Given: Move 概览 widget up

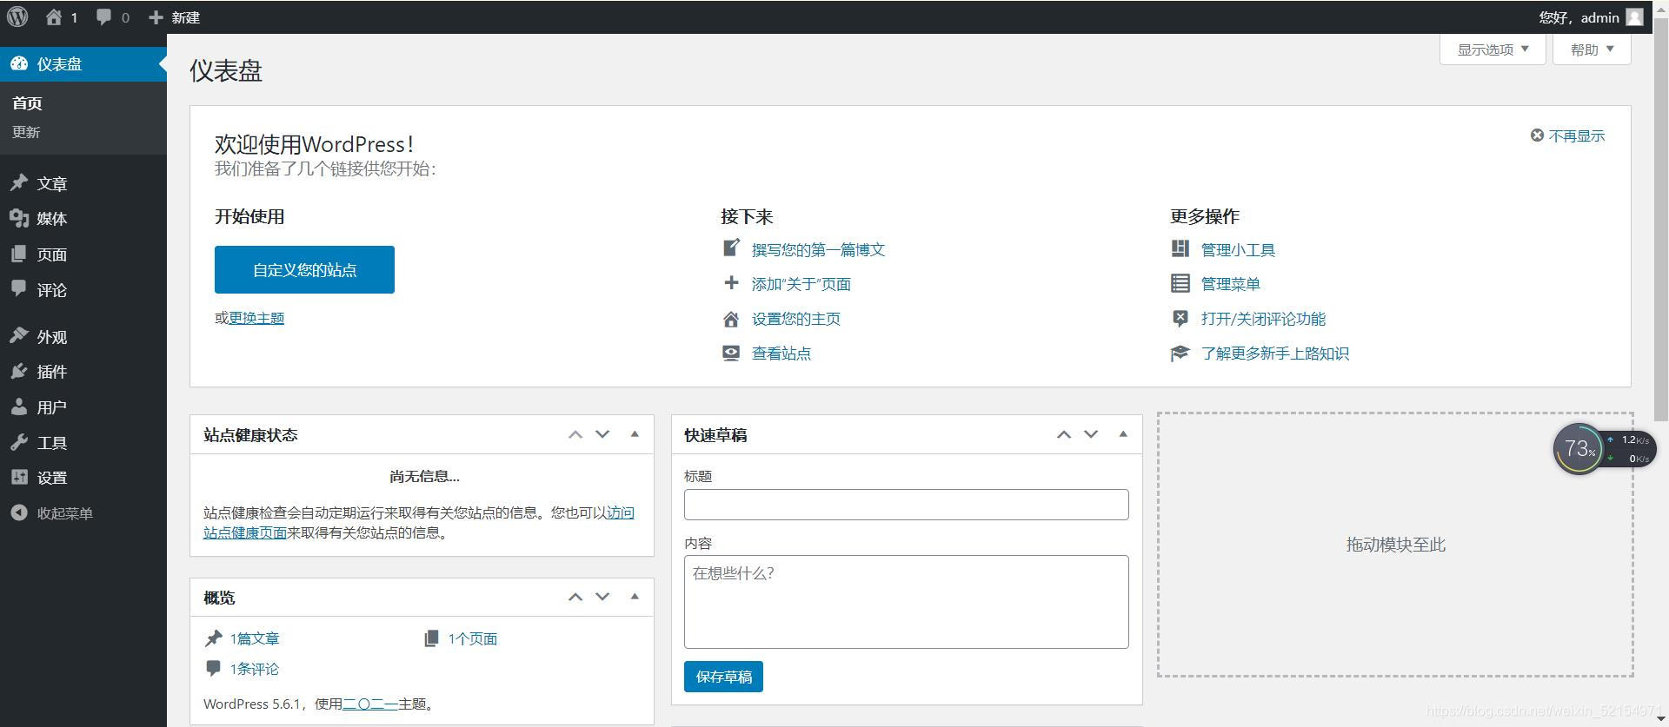Looking at the screenshot, I should (575, 597).
